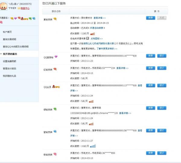
Task: Click the QQ会员 penguin VIP icon in the service list
Action: coord(56,87)
